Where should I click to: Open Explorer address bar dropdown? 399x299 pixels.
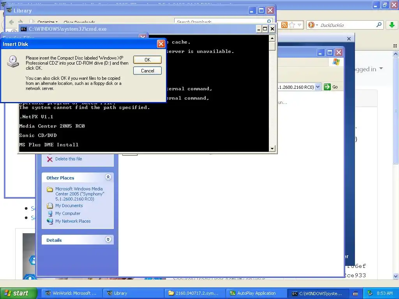tap(318, 87)
